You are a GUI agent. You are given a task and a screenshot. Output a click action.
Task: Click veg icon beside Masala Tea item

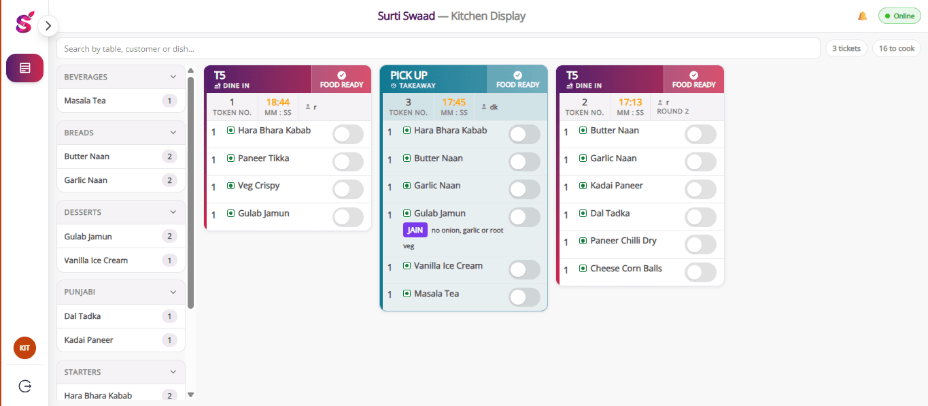407,294
